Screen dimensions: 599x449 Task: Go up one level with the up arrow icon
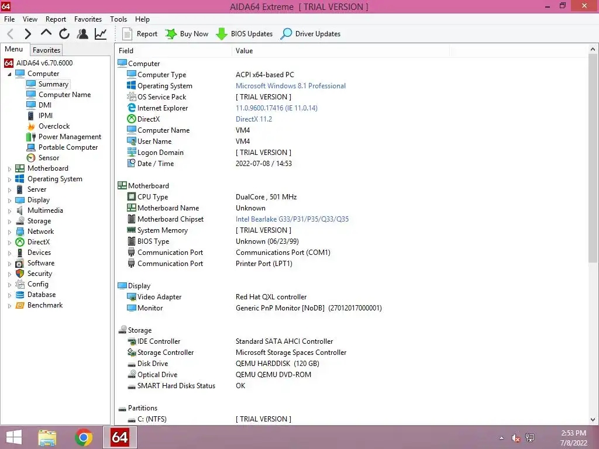[x=46, y=33]
